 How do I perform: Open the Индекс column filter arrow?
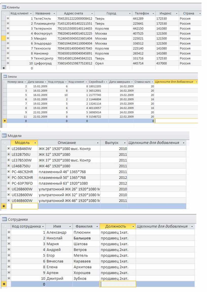click(177, 13)
